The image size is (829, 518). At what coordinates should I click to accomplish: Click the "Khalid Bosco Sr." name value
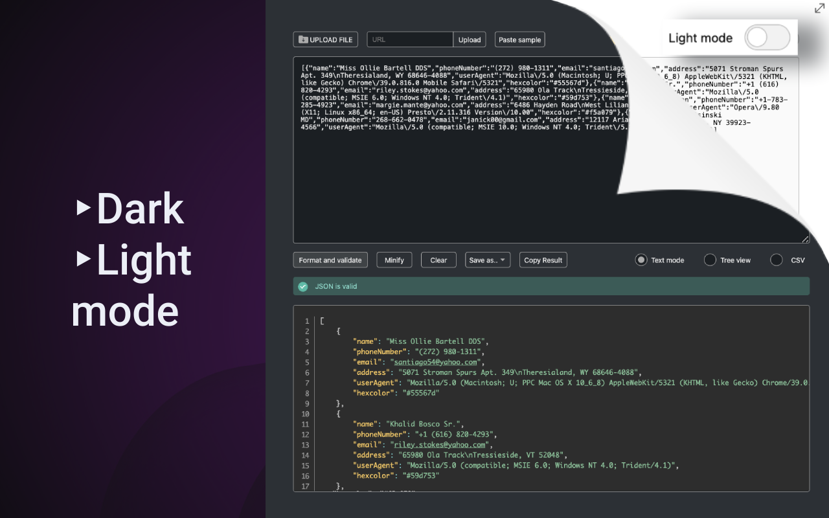pyautogui.click(x=424, y=425)
